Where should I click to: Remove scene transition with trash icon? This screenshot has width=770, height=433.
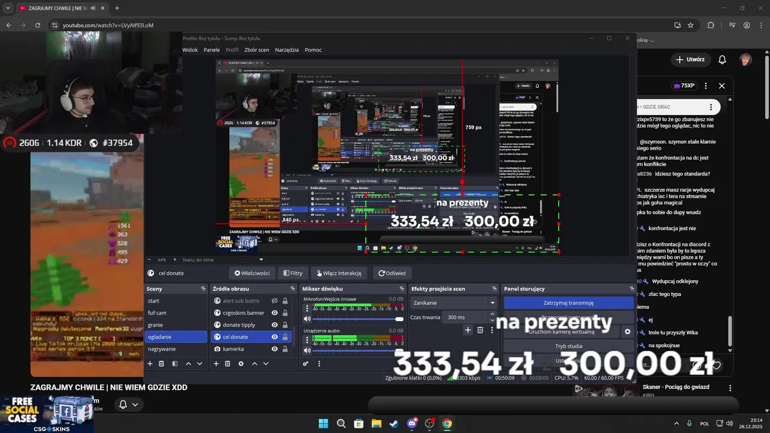coord(480,330)
